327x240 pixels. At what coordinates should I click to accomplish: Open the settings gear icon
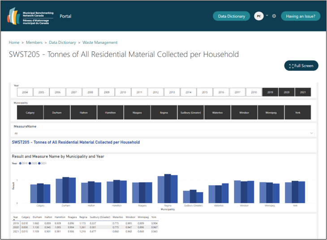[x=274, y=16]
